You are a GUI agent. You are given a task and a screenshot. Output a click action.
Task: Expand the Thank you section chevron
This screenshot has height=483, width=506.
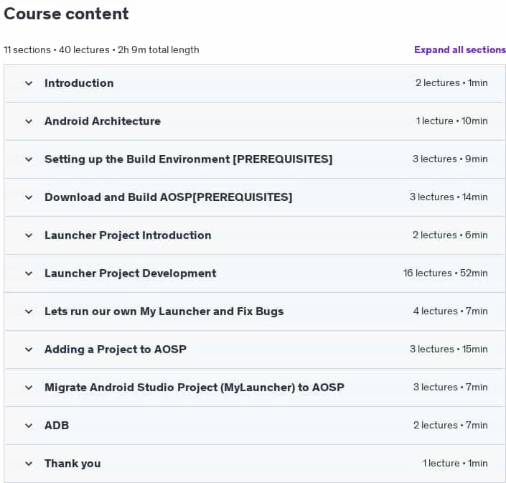[x=29, y=464]
